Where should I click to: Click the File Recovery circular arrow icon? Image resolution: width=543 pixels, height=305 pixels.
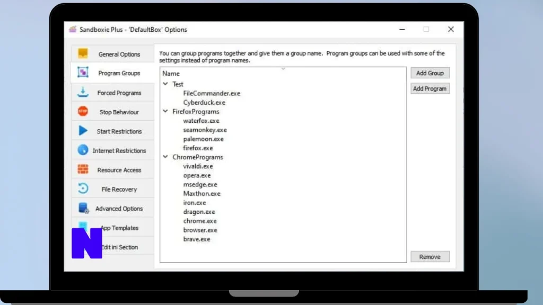(83, 189)
